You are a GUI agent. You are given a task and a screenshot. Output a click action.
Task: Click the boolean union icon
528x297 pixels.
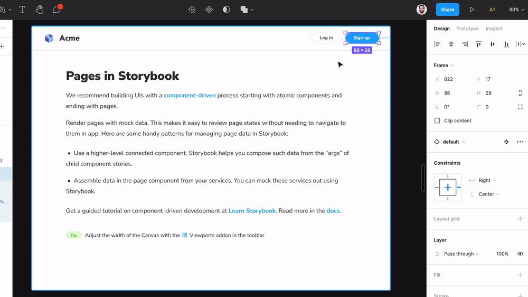(244, 10)
